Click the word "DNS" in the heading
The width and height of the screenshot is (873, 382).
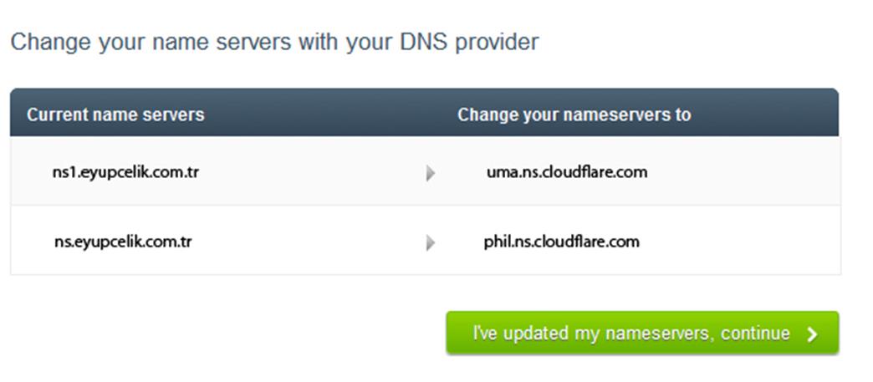tap(424, 42)
